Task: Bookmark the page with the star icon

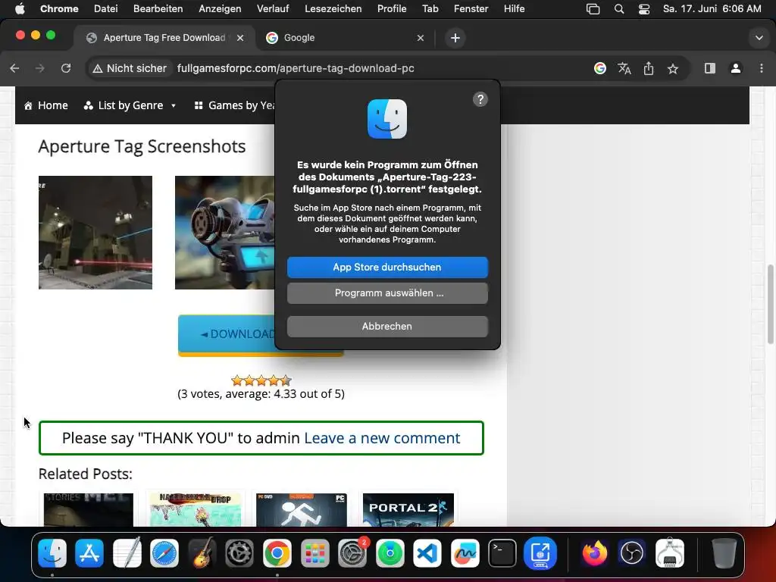Action: 673,68
